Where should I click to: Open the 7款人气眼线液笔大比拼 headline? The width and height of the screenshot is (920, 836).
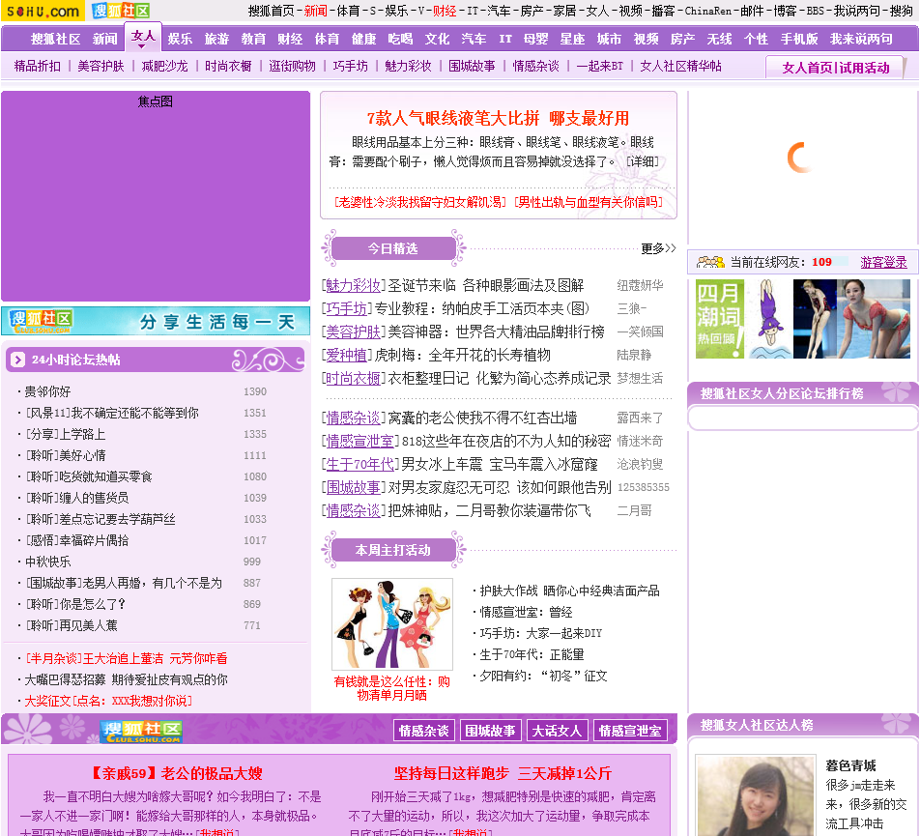click(x=498, y=119)
